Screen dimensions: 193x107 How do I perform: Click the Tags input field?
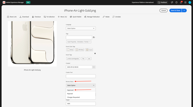[79, 37]
